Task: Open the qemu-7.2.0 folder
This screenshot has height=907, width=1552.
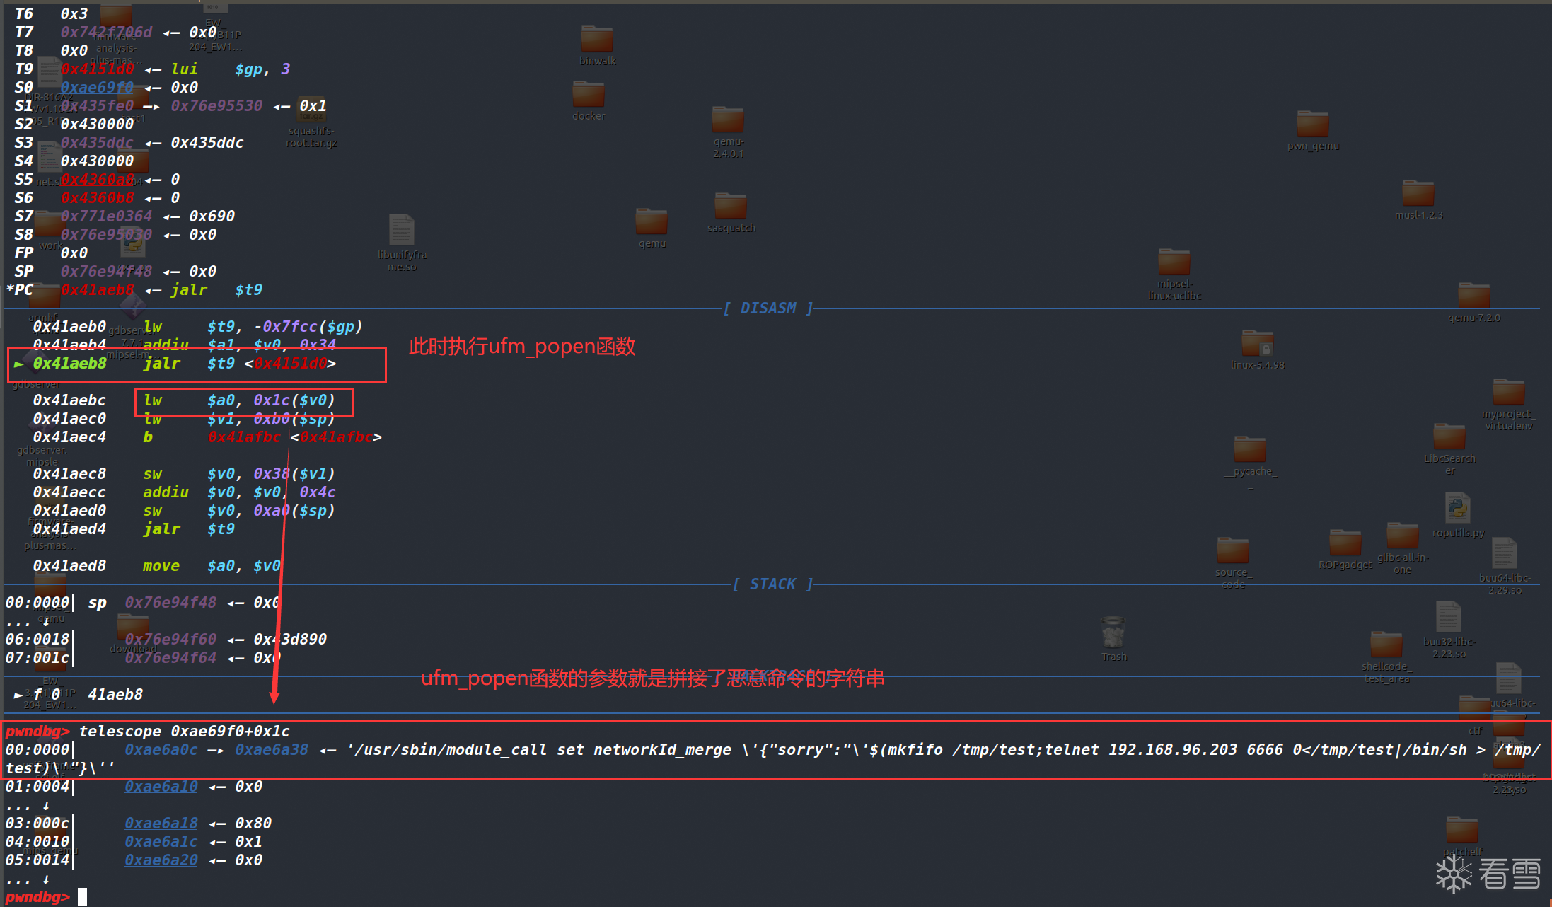Action: (1473, 296)
